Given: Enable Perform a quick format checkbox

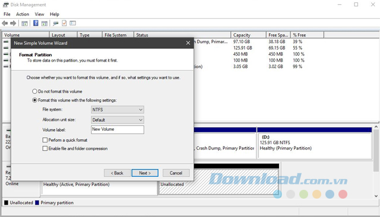Looking at the screenshot, I should [x=45, y=140].
